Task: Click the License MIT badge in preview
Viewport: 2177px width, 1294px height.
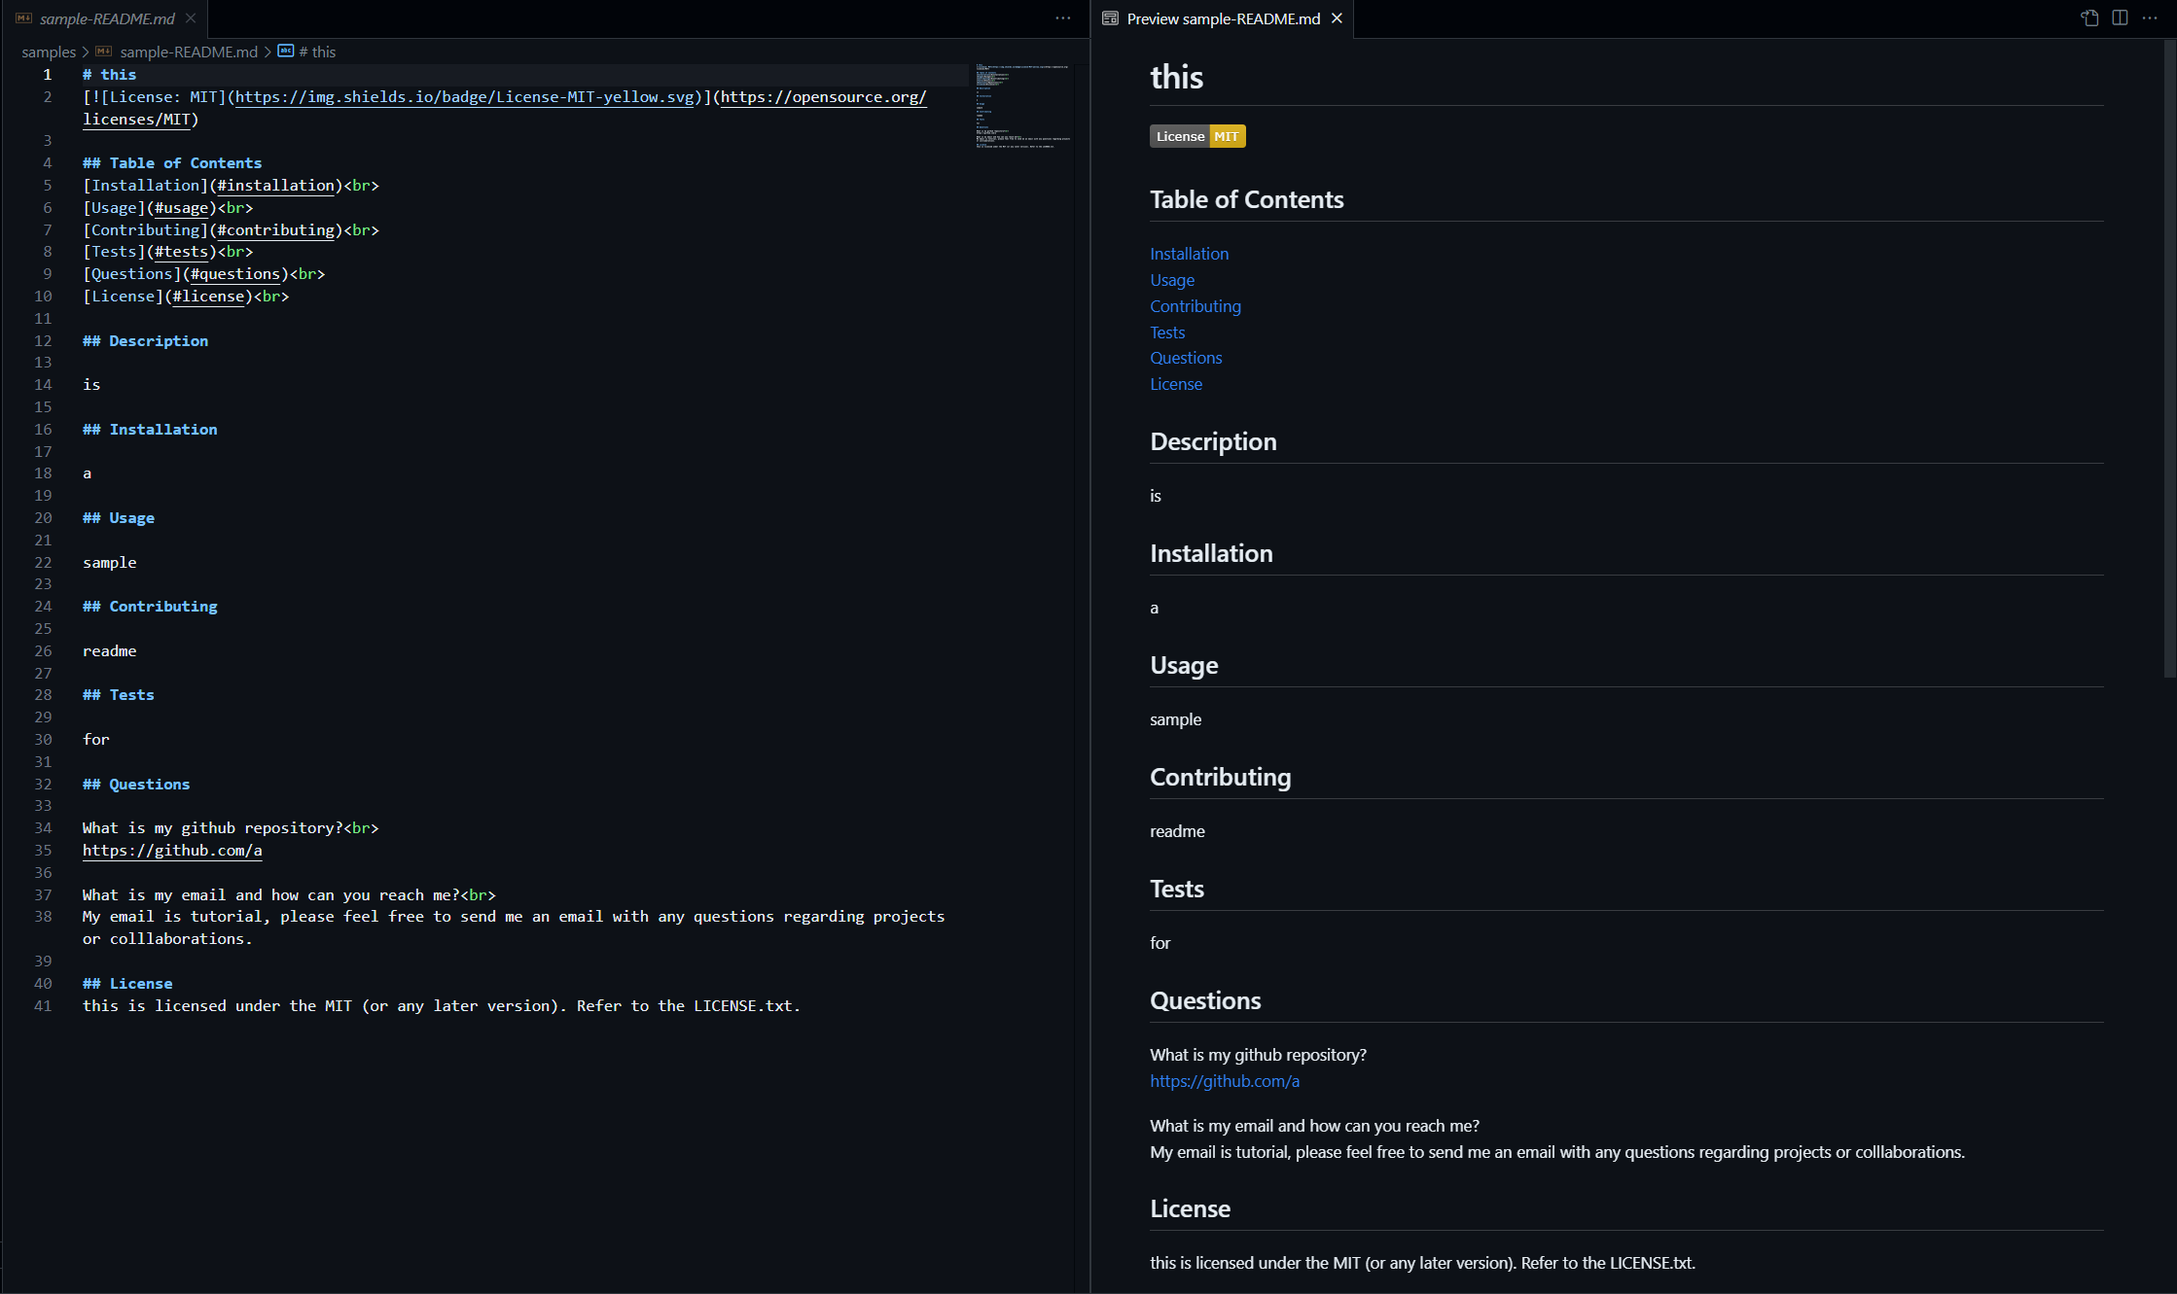Action: click(x=1197, y=136)
